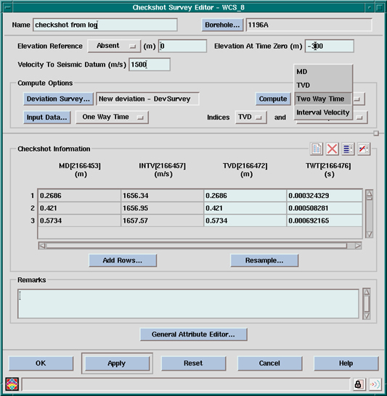Click the padlock icon in status bar
387x396 pixels.
[358, 384]
